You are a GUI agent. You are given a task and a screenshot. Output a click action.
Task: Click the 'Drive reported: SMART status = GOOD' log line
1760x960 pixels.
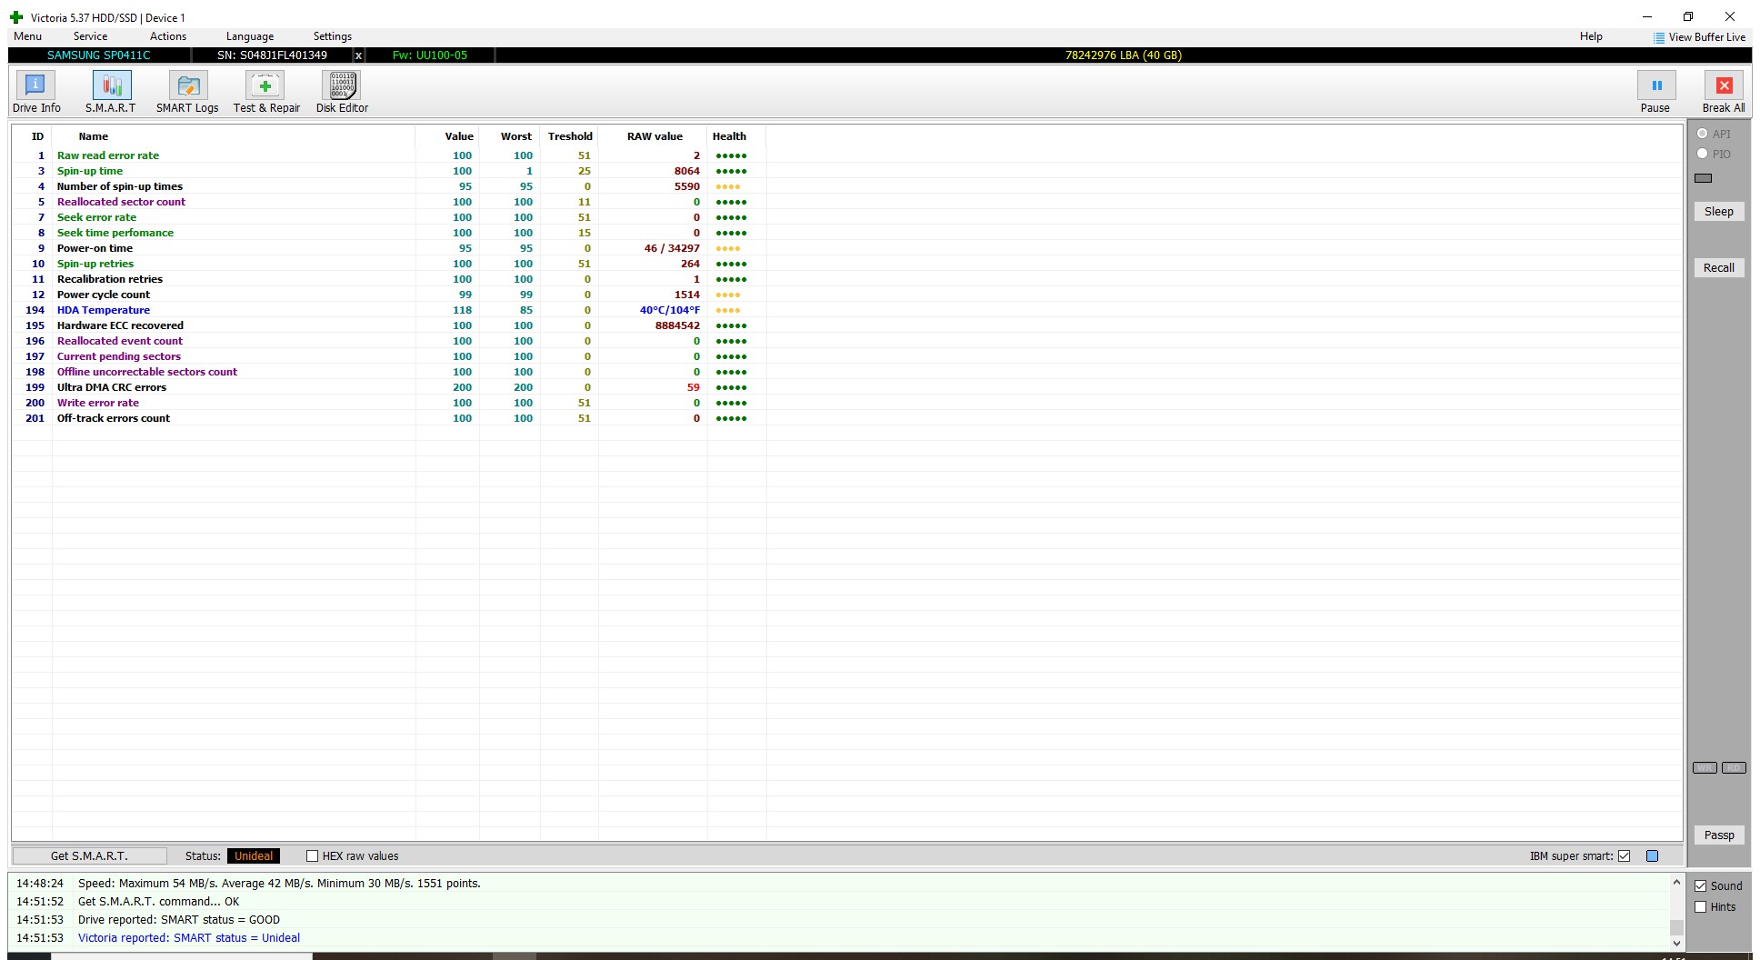click(x=179, y=920)
